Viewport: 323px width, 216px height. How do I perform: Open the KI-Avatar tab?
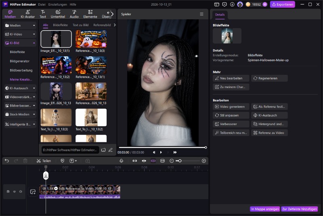pos(27,14)
